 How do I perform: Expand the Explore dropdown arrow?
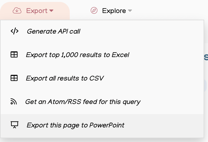point(130,10)
